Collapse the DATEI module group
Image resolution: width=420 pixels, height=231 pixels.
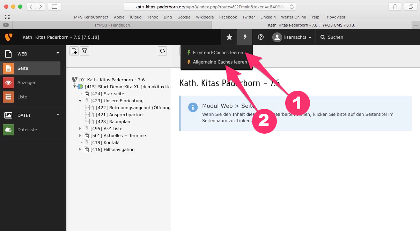click(58, 114)
